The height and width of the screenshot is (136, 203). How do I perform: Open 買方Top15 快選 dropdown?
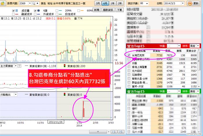point(179,46)
